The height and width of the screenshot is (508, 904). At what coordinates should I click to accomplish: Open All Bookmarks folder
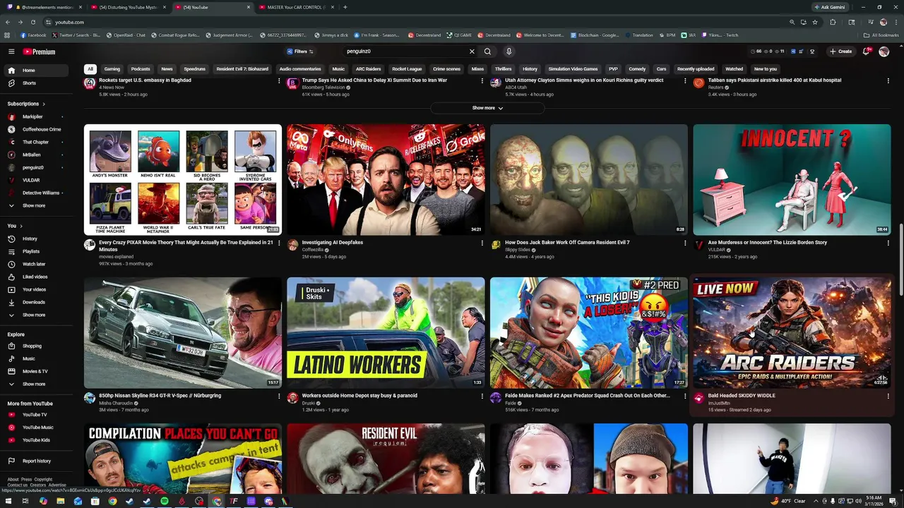coord(881,35)
